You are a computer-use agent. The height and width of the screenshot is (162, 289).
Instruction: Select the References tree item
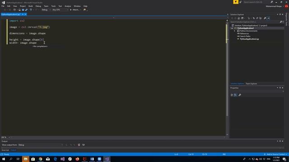pos(244,34)
